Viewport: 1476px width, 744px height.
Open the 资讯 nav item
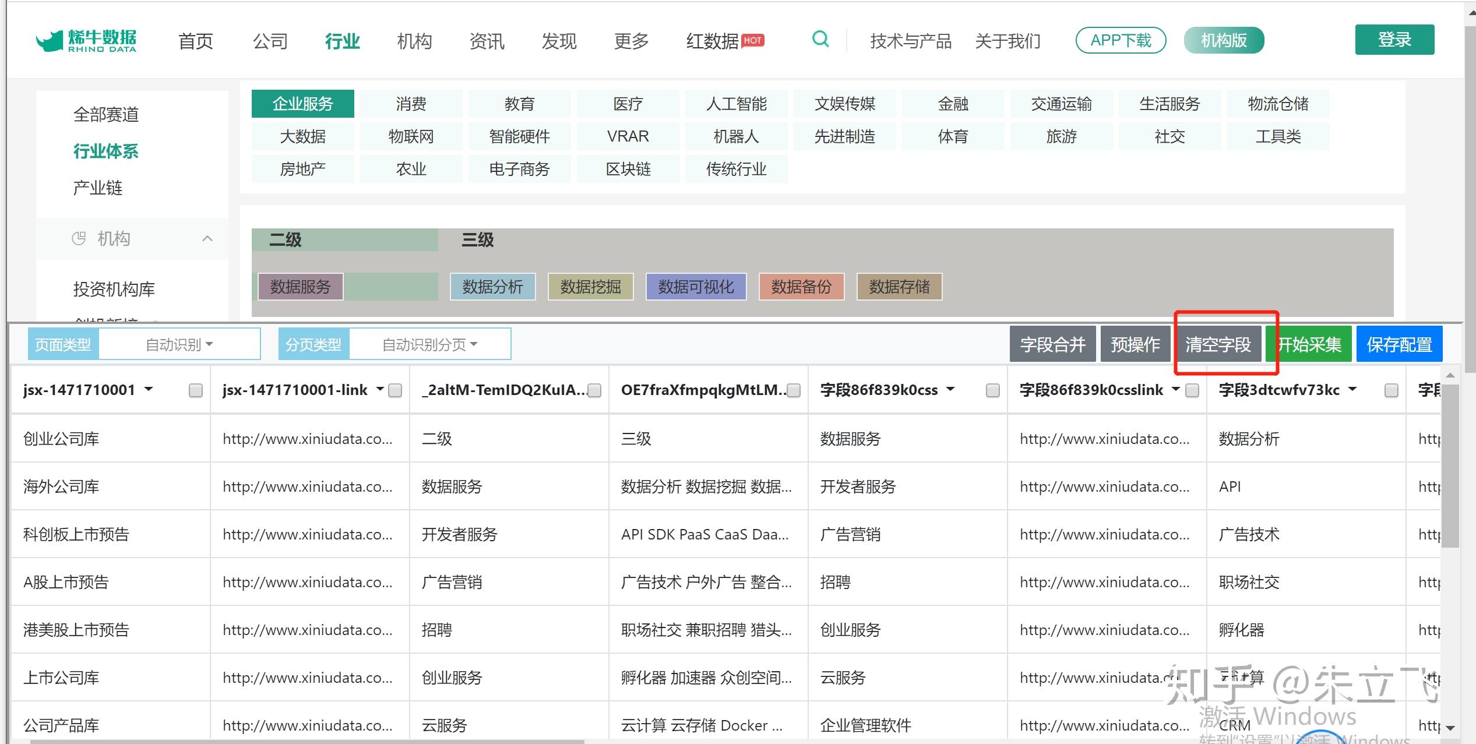coord(487,41)
